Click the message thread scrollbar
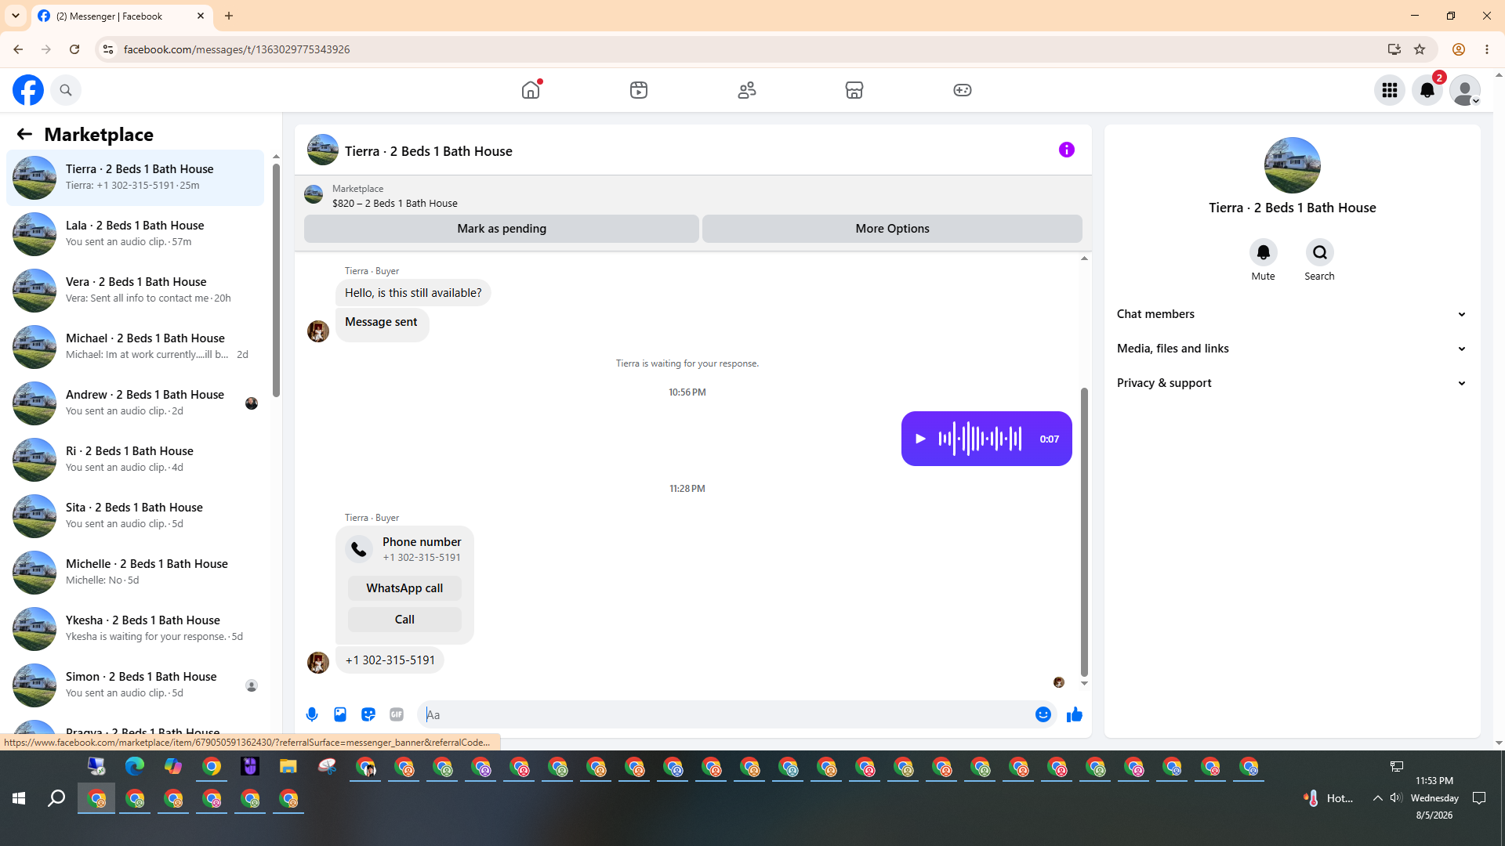1505x846 pixels. 1084,531
